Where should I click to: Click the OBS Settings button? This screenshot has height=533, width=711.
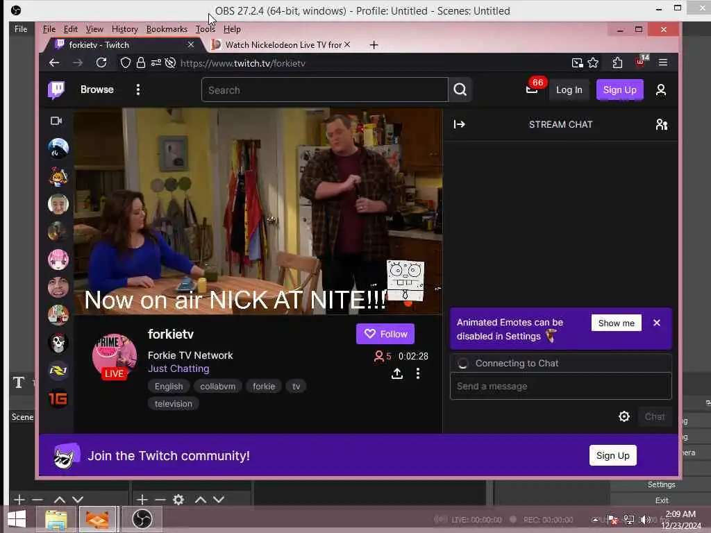[x=661, y=484]
